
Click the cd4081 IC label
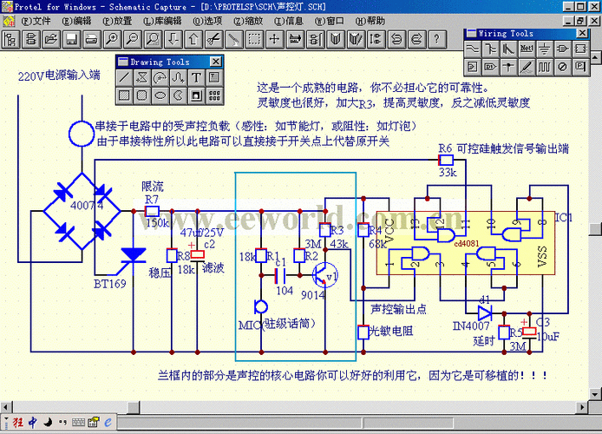(467, 244)
